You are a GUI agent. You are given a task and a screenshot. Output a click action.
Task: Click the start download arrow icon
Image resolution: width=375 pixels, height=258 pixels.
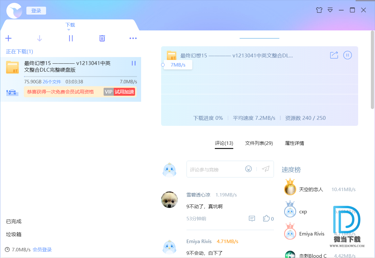pyautogui.click(x=39, y=38)
